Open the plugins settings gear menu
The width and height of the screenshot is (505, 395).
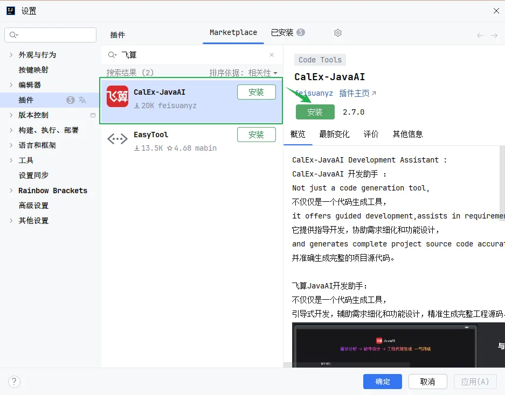[x=338, y=33]
